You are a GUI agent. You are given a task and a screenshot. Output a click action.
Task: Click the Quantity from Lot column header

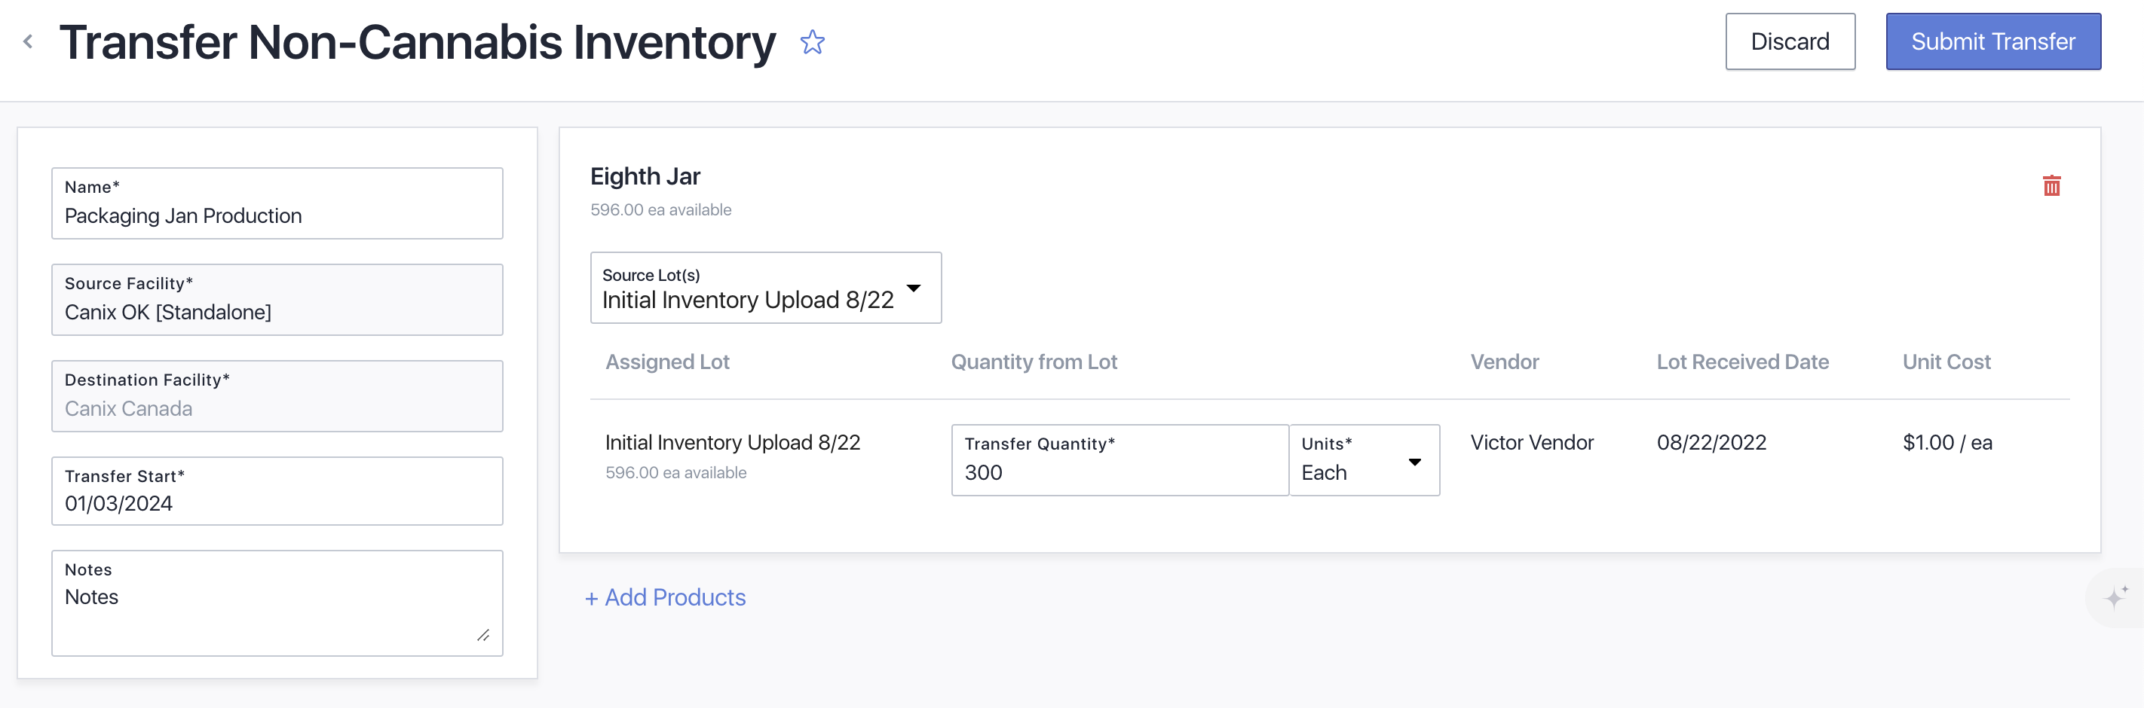1033,362
